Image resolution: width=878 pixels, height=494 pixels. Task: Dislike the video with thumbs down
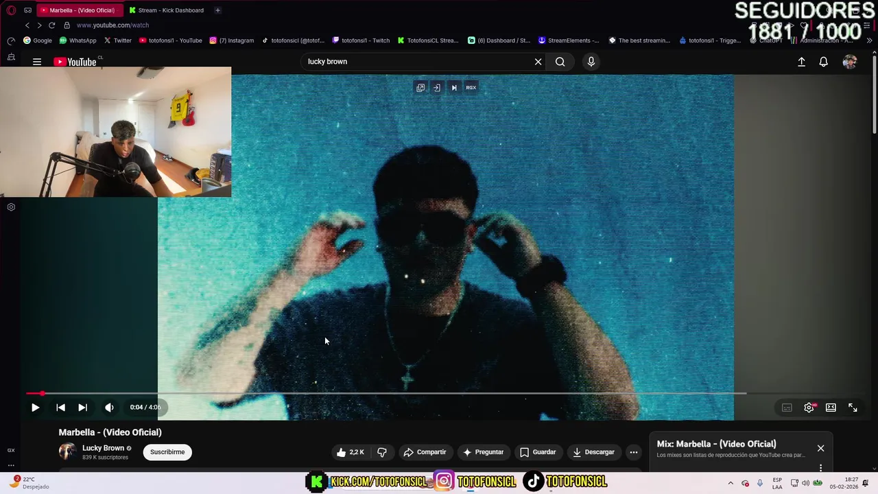[x=382, y=452]
